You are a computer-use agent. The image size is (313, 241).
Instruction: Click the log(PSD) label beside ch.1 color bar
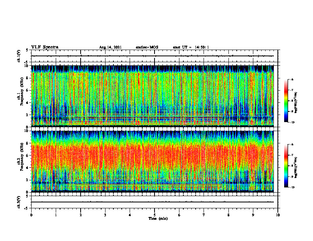pyautogui.click(x=296, y=103)
